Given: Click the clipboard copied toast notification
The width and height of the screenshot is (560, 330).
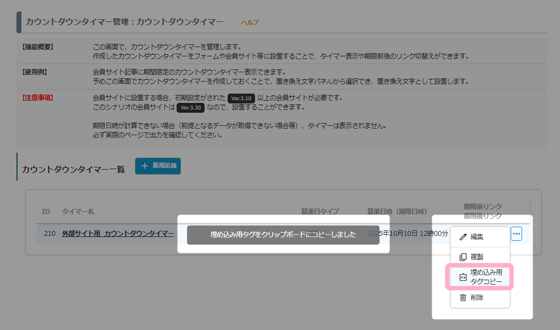Looking at the screenshot, I should click(x=283, y=235).
